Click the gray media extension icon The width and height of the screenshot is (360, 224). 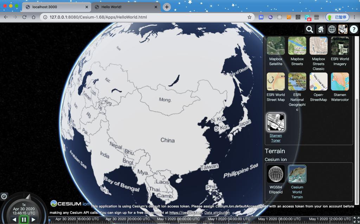(317, 17)
